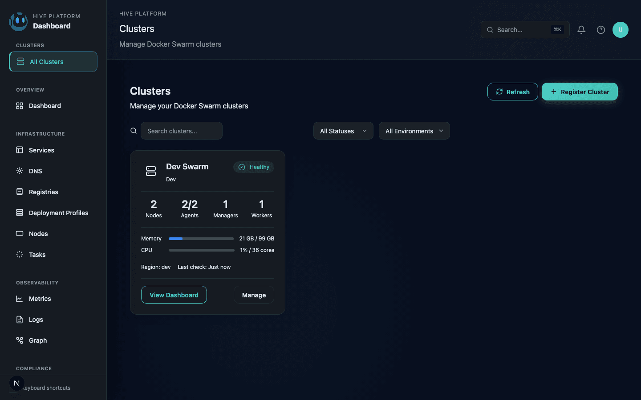Open notifications via the bell icon

581,29
